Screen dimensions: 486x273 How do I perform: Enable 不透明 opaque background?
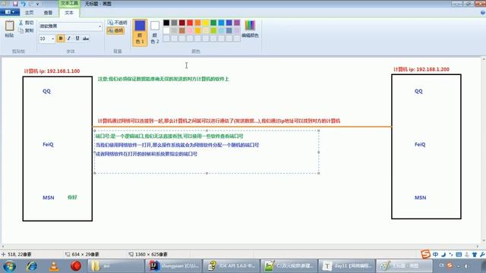(x=117, y=23)
